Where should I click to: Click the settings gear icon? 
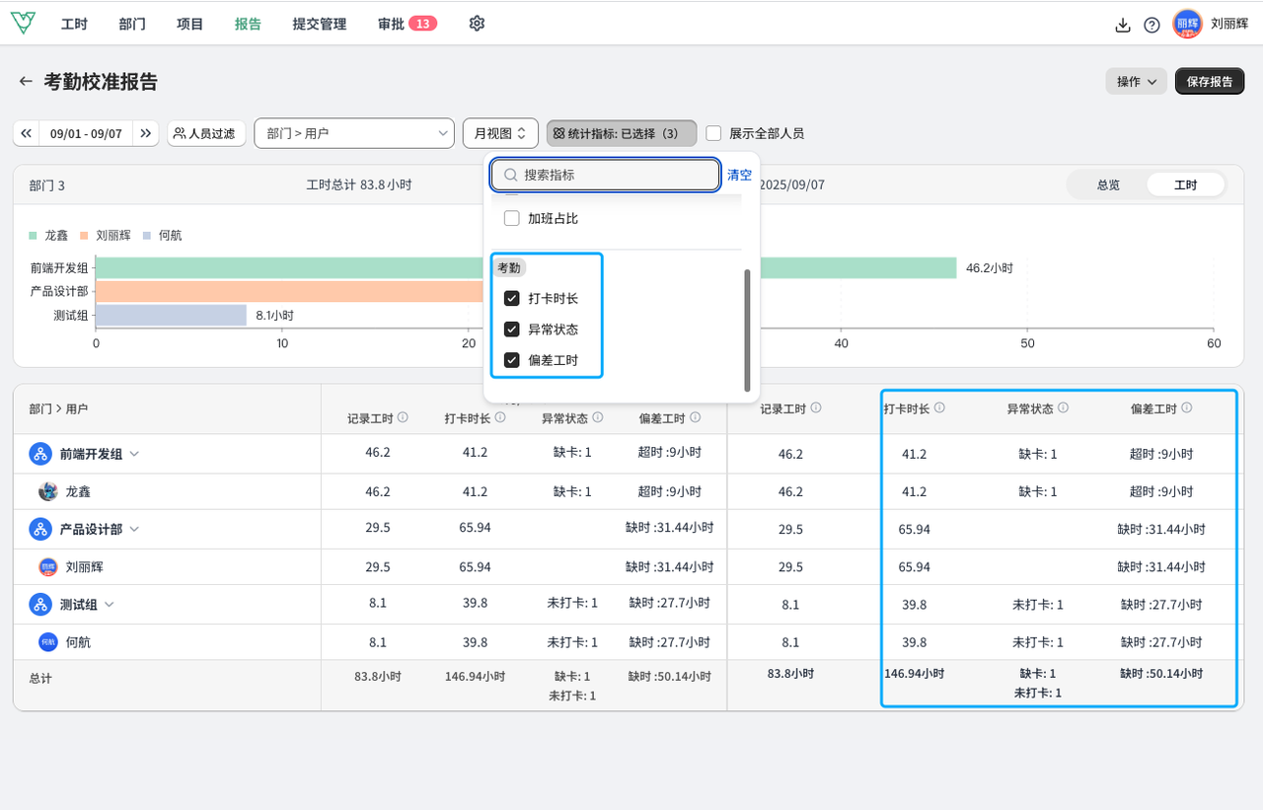click(x=477, y=24)
